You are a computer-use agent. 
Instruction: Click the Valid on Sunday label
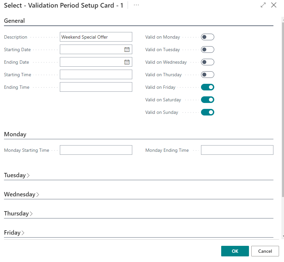162,112
